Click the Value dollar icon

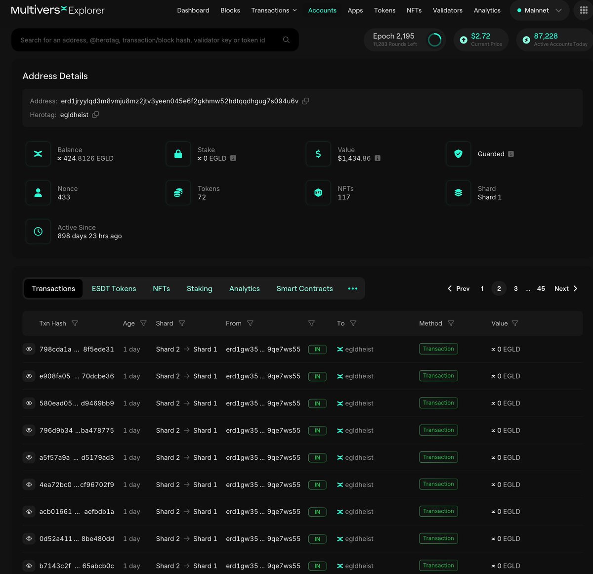(318, 154)
